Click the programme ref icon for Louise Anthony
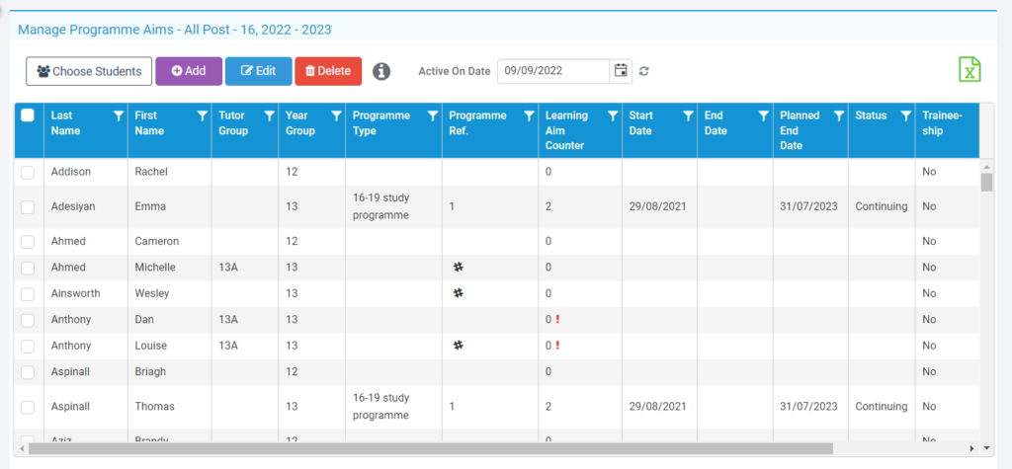This screenshot has height=469, width=1012. pos(459,346)
